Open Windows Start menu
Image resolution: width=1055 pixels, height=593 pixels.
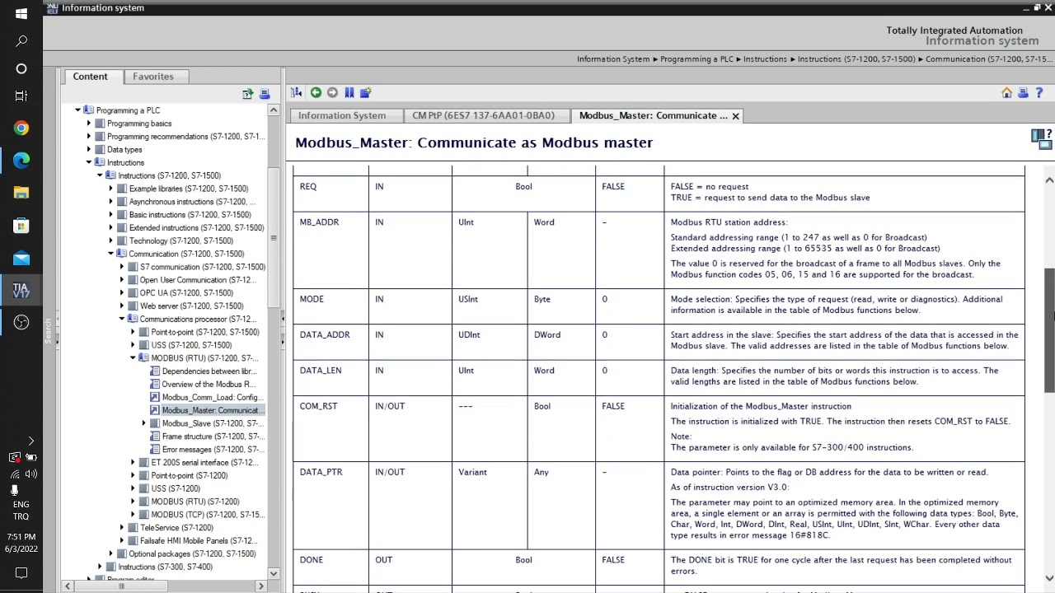tap(21, 13)
